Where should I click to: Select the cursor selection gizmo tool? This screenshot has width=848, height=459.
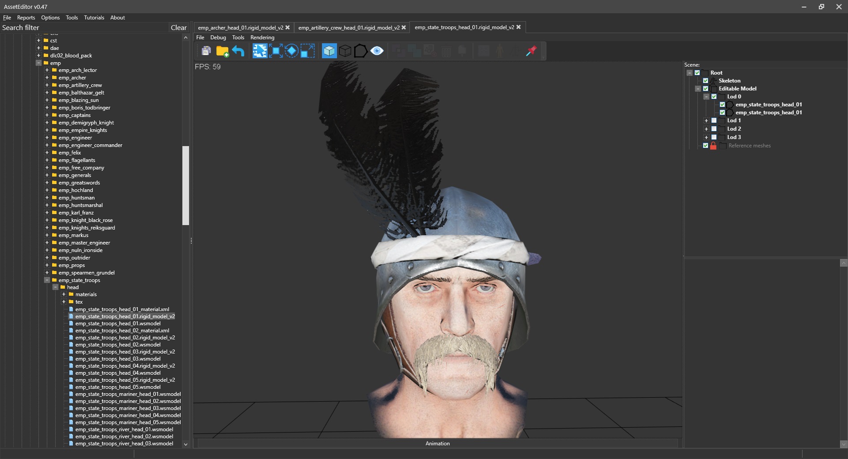click(x=260, y=51)
